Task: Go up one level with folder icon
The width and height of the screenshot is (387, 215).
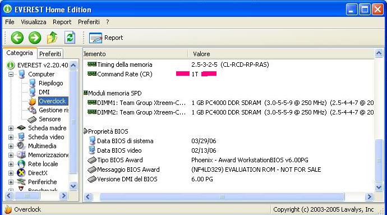Action: pos(52,38)
